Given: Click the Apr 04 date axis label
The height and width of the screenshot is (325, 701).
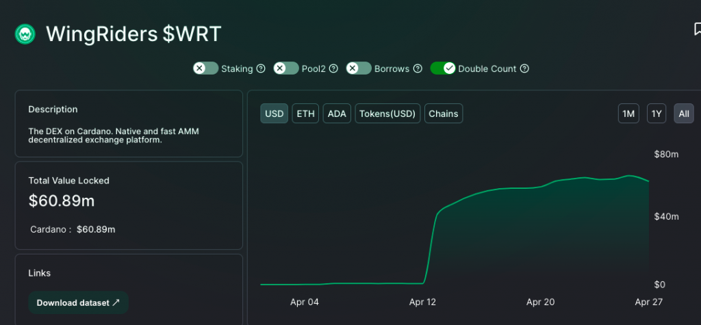Looking at the screenshot, I should (305, 302).
